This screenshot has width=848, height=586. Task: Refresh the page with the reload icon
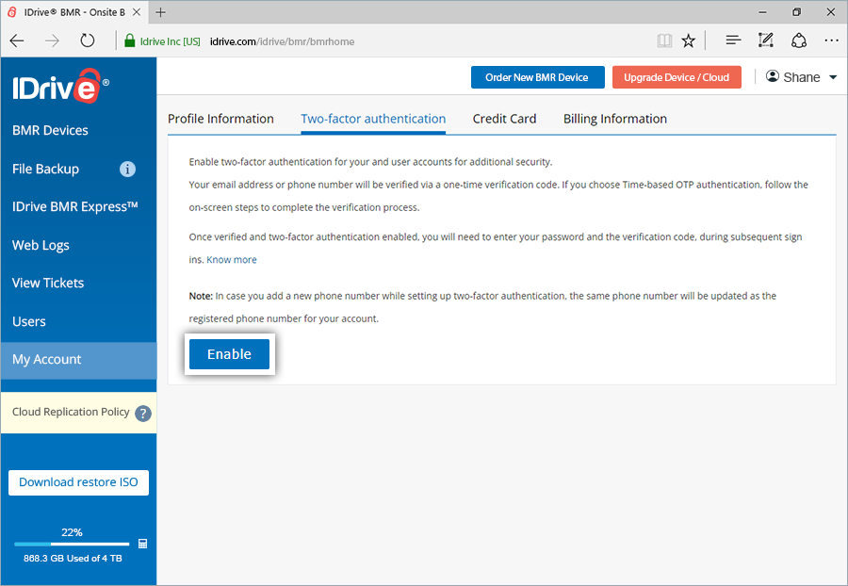click(88, 41)
